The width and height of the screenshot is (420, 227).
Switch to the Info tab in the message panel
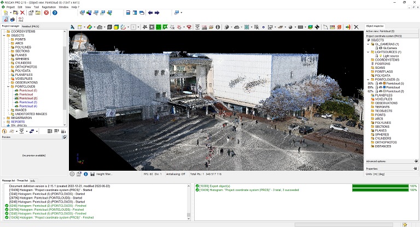[33, 181]
